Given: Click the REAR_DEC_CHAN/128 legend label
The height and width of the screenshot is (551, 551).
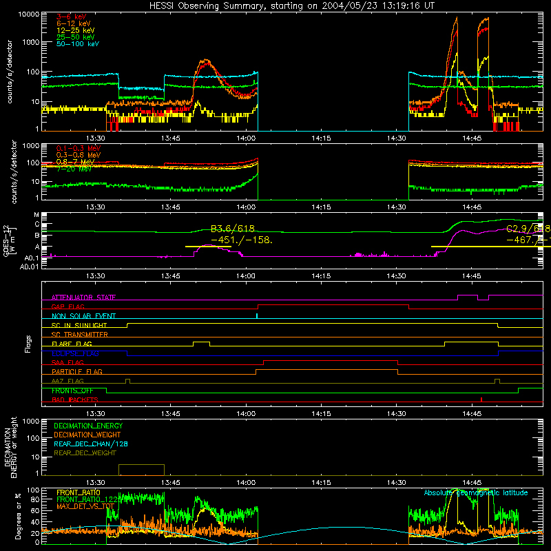Looking at the screenshot, I should pos(90,444).
